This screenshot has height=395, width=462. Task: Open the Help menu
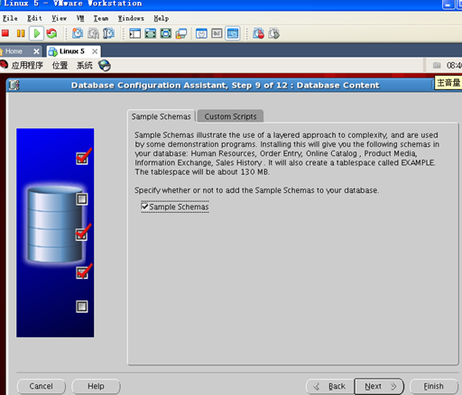pos(162,18)
